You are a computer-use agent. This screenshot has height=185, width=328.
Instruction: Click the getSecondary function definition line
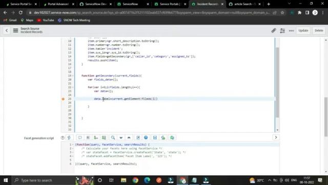[x=112, y=76]
